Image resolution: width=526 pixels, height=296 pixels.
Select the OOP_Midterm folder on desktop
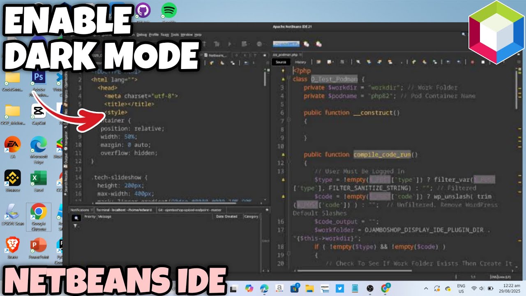(12, 114)
